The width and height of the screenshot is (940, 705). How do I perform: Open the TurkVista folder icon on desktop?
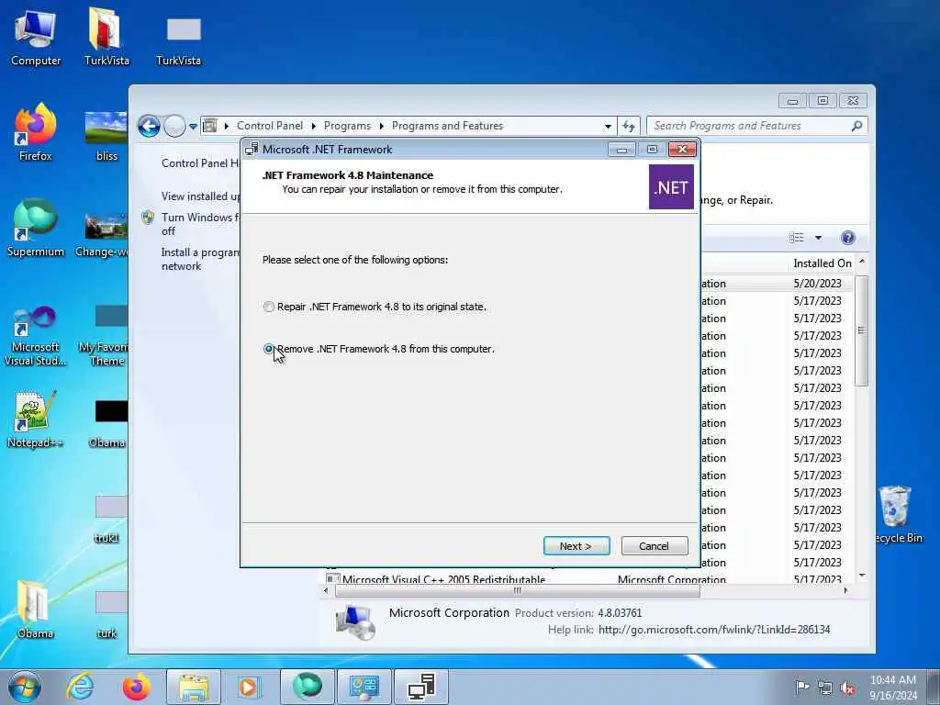click(106, 37)
